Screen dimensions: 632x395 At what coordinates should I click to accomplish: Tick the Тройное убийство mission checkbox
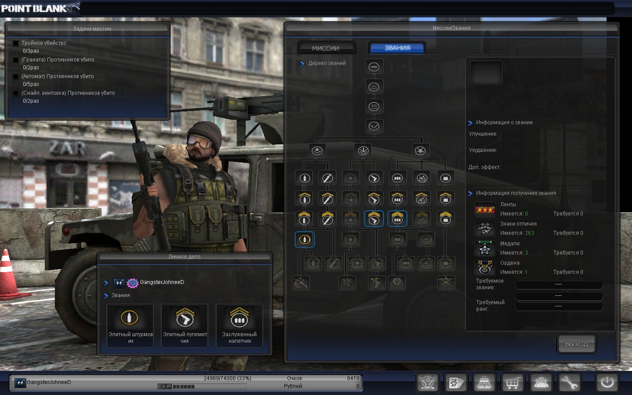[x=16, y=43]
